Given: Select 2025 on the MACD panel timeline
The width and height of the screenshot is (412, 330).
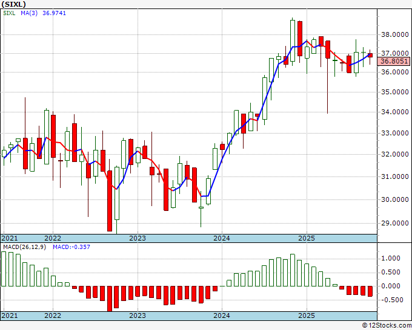Looking at the screenshot, I should click(307, 315).
